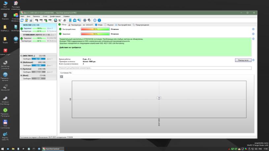Click the Здоровье 100 % gradient bar
This screenshot has height=151, width=269.
(x=95, y=34)
